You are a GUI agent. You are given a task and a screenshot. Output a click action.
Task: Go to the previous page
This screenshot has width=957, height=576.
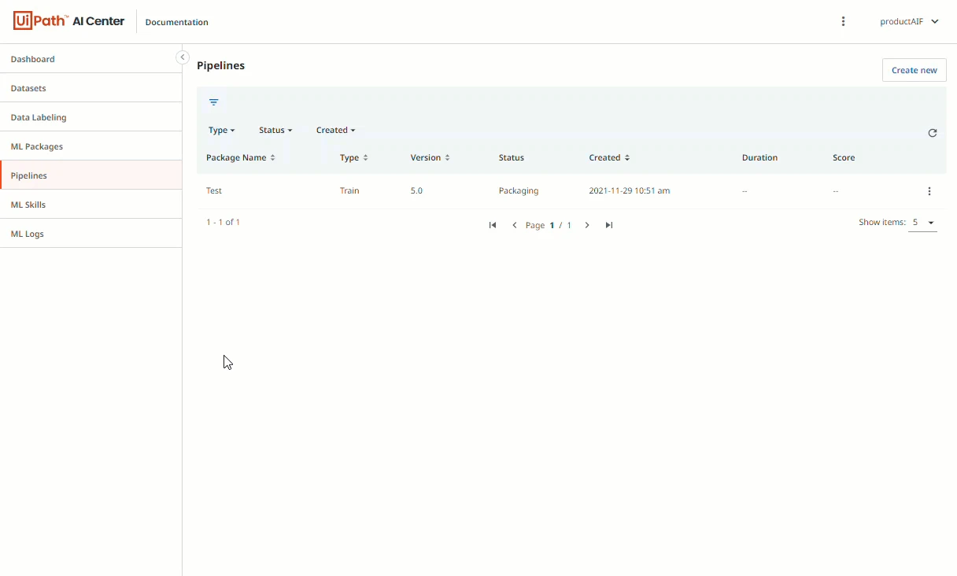point(515,225)
